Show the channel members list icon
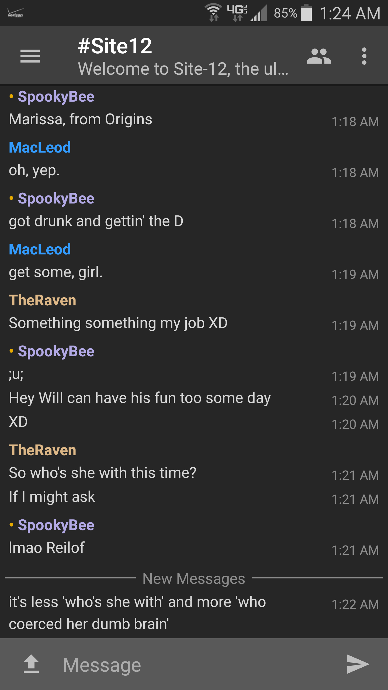388x690 pixels. tap(319, 56)
